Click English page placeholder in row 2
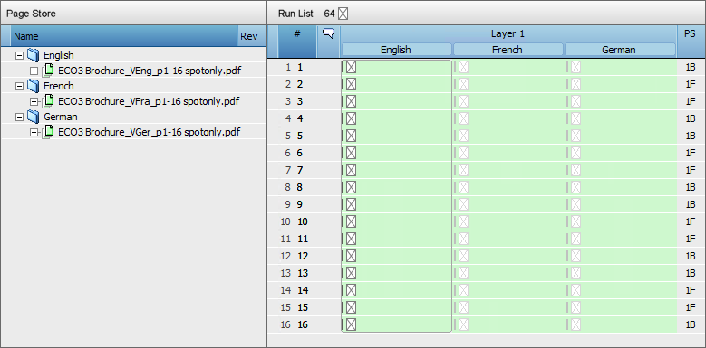Screen dimensions: 706x348 coord(352,84)
